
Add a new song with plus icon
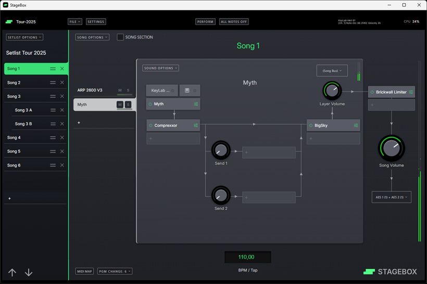pos(9,199)
